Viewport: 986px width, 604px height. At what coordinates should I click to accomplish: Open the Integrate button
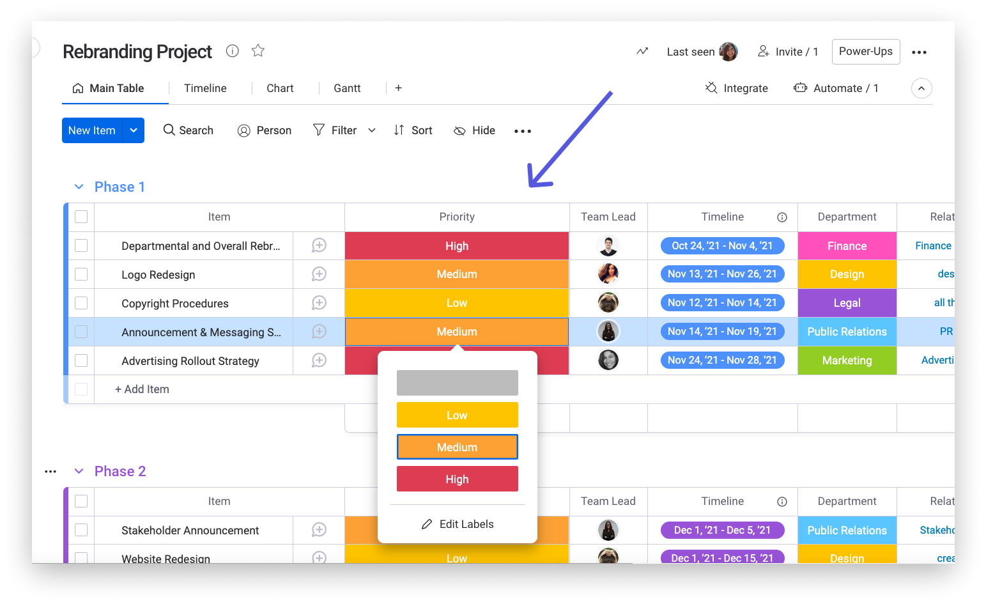pos(736,88)
